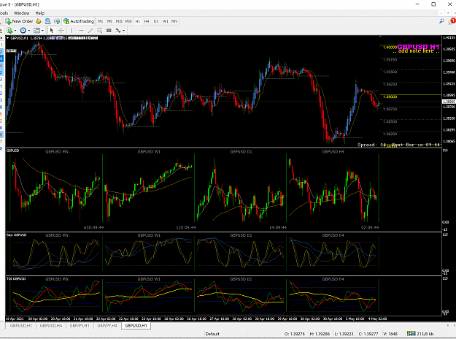Expand the templates dropdown arrow
This screenshot has width=456, height=339.
click(42, 31)
